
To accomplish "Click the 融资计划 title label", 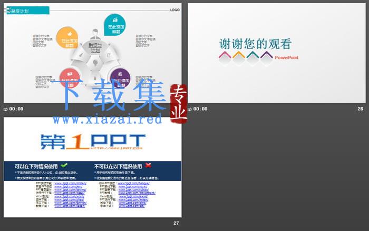I will click(20, 11).
